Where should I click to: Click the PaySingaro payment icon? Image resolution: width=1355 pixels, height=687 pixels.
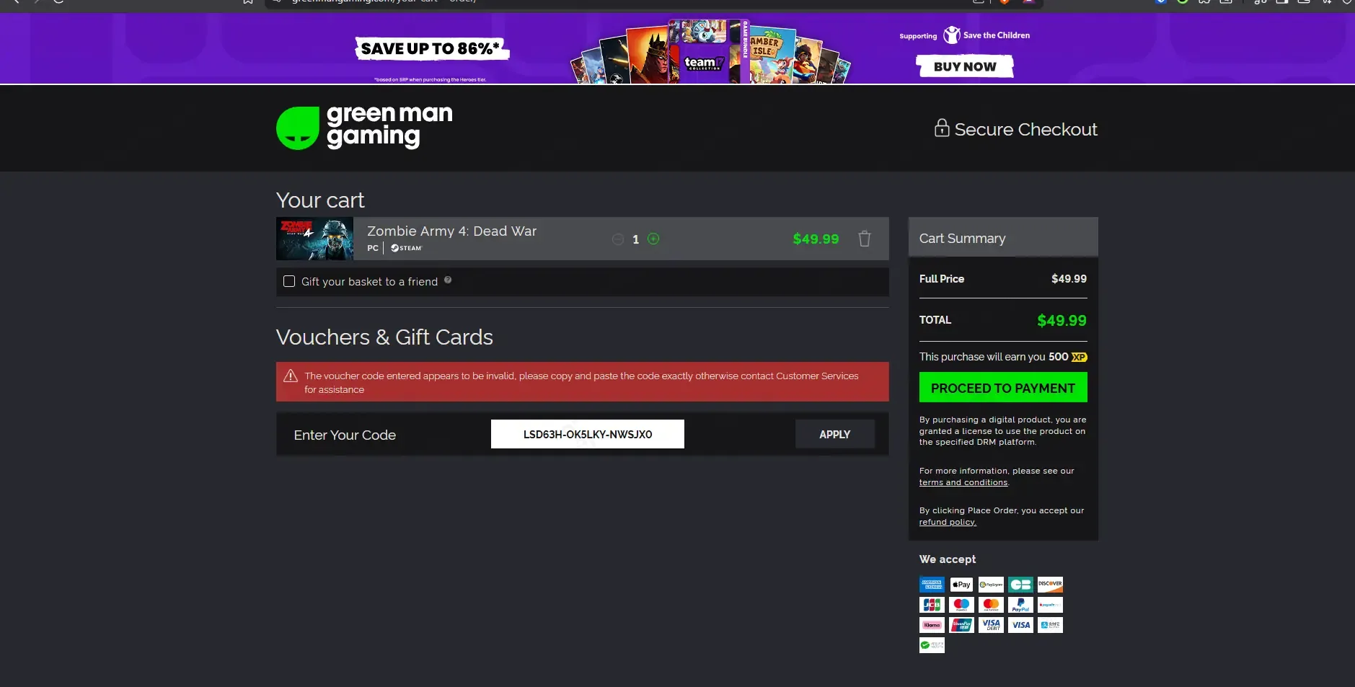pos(991,585)
